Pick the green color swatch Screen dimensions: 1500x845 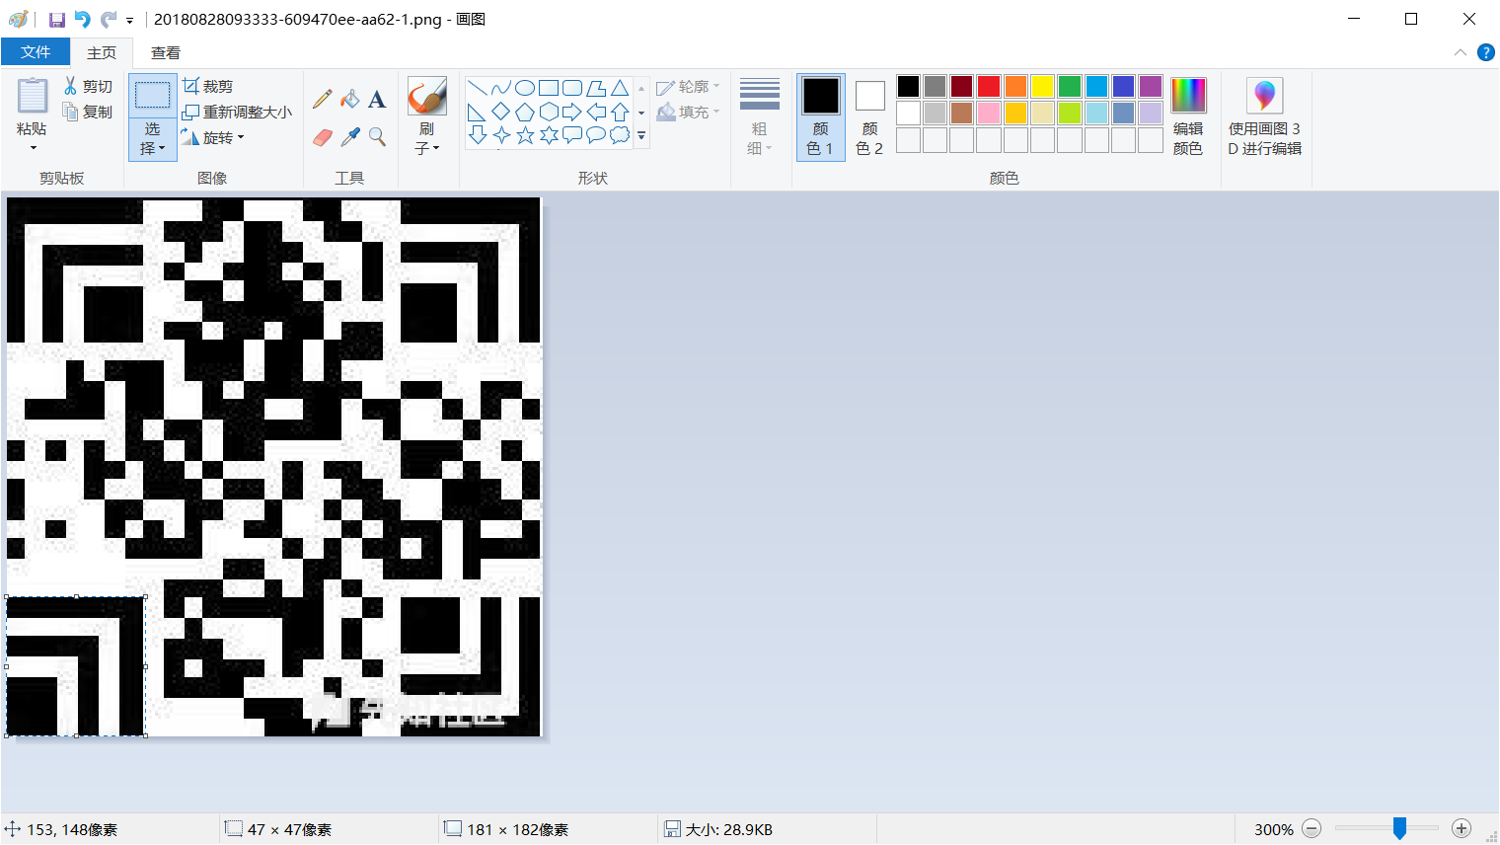pyautogui.click(x=1070, y=87)
